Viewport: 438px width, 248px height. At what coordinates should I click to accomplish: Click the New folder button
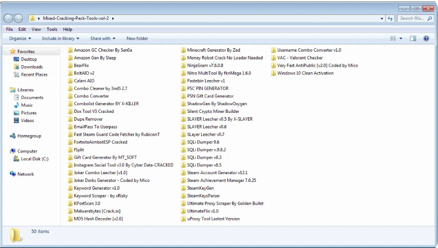[x=137, y=39]
